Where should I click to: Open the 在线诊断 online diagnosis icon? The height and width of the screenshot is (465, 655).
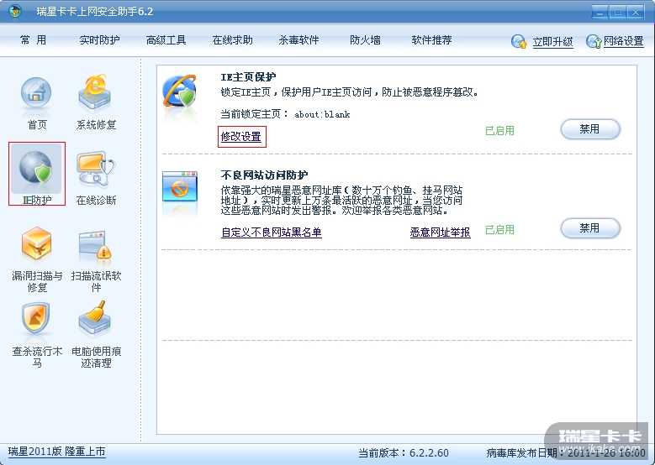coord(96,170)
